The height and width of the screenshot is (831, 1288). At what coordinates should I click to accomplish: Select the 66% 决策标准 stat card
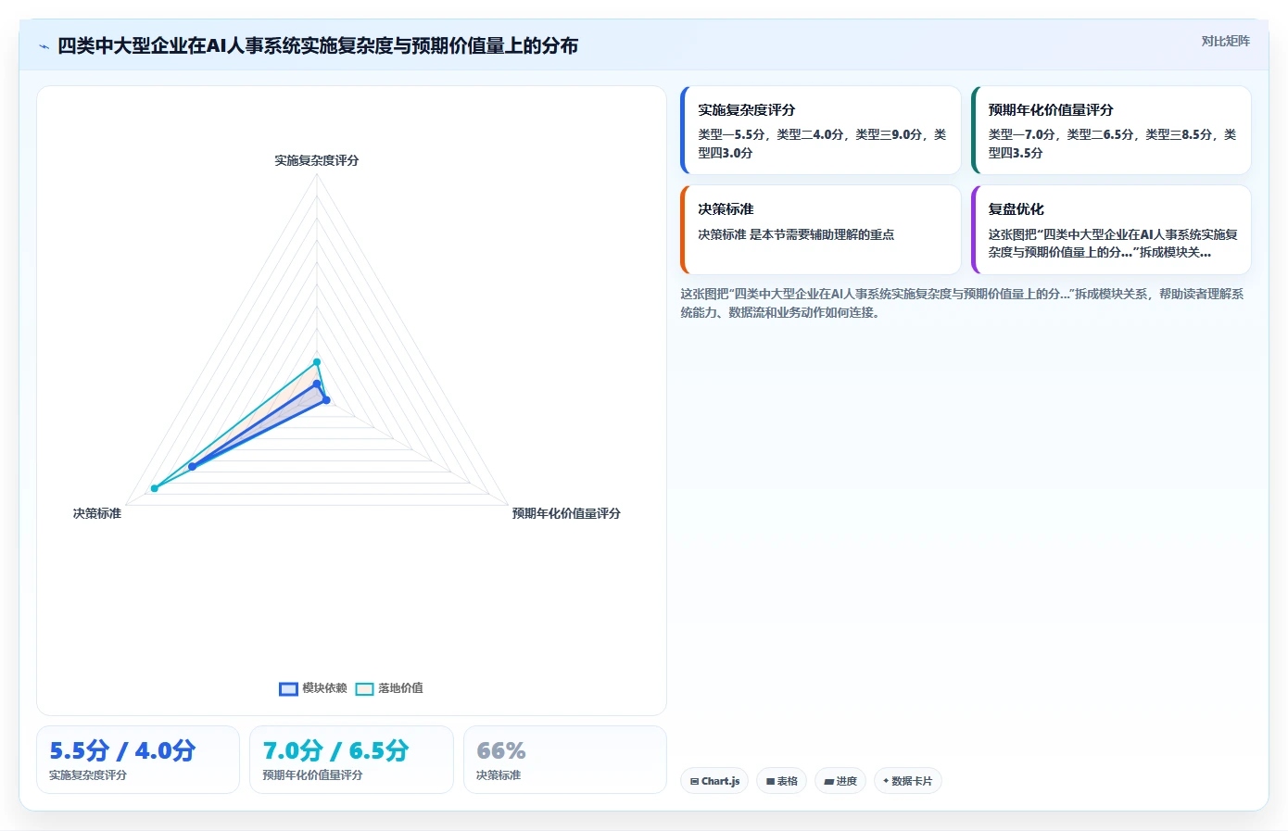tap(565, 760)
